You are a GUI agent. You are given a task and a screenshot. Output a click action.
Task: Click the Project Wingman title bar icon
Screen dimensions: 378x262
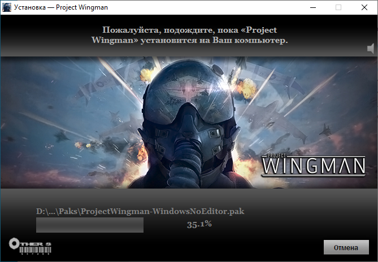[7, 7]
